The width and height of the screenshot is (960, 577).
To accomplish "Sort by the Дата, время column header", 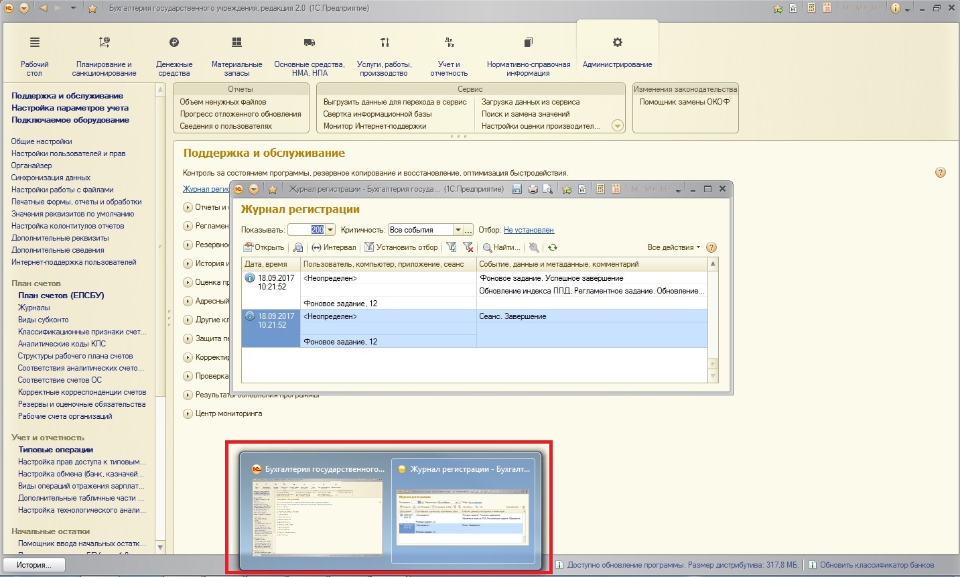I will tap(271, 264).
